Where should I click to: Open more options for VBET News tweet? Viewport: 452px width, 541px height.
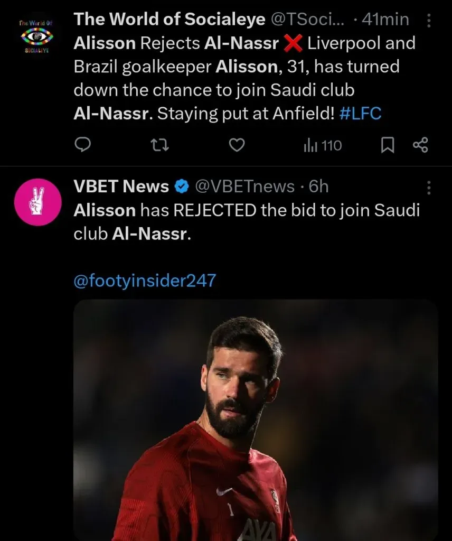(428, 187)
